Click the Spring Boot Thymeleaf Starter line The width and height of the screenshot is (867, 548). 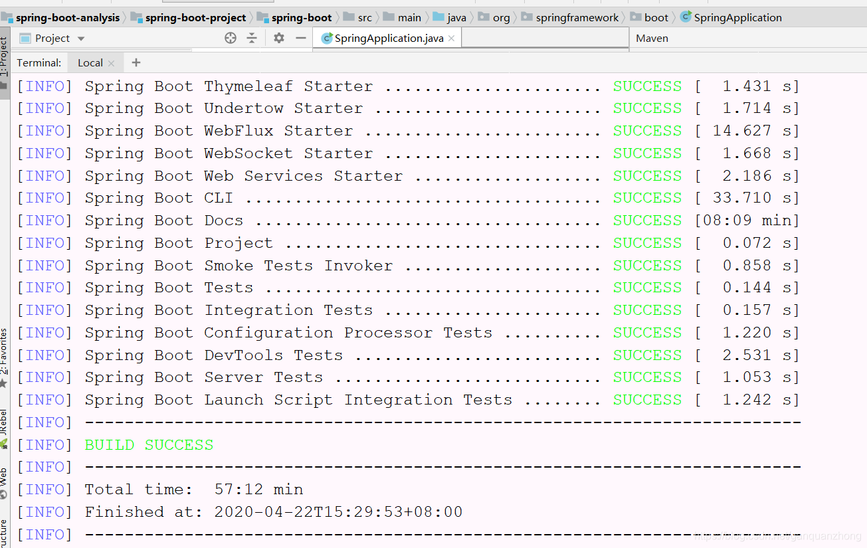coord(408,86)
